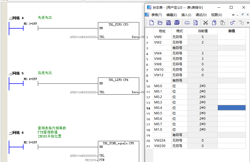Click the document icon left of 表格(T) menu
The width and height of the screenshot is (250, 162).
pyautogui.click(x=147, y=15)
